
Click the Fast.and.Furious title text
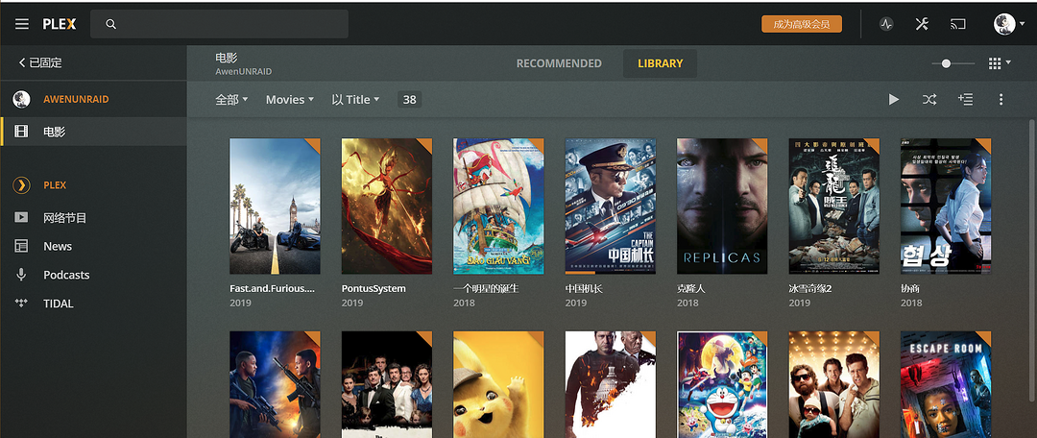272,288
